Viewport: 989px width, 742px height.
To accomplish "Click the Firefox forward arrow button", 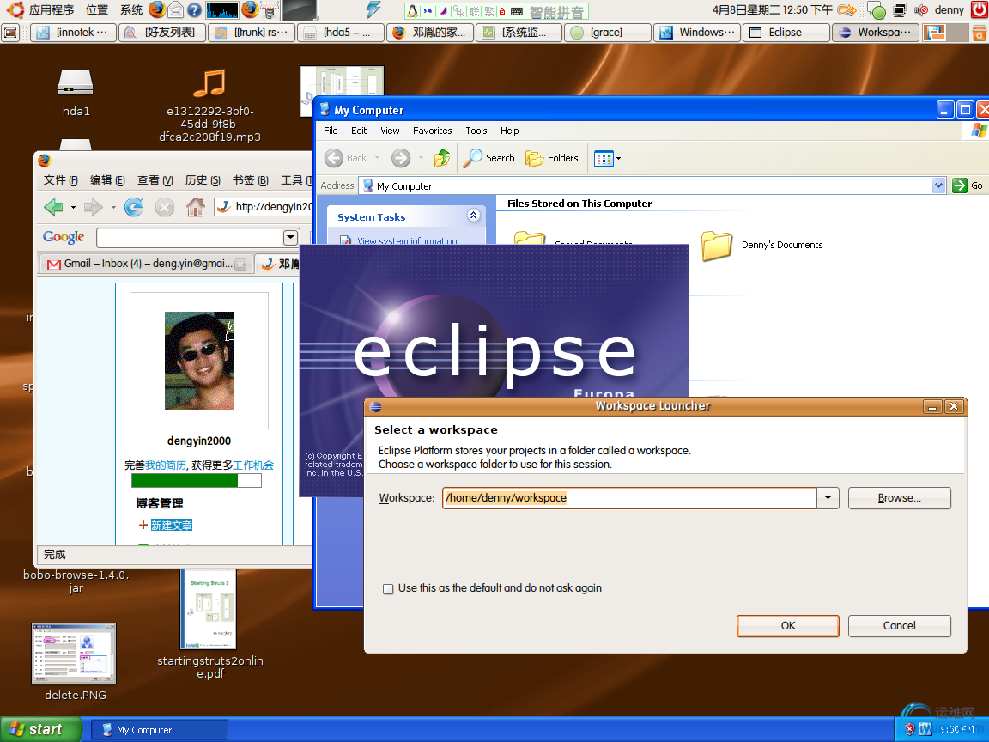I will 94,207.
